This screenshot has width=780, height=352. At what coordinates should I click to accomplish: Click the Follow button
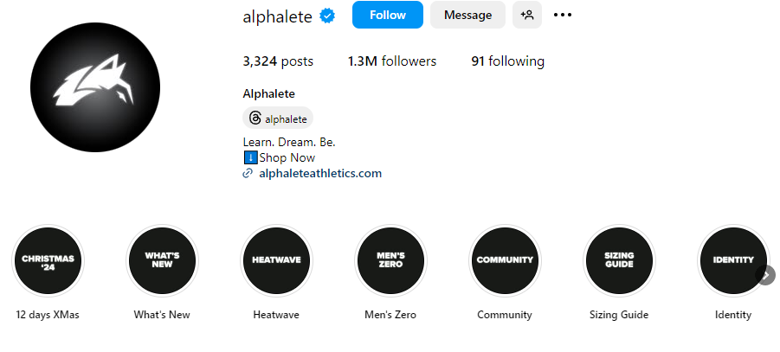click(x=387, y=15)
